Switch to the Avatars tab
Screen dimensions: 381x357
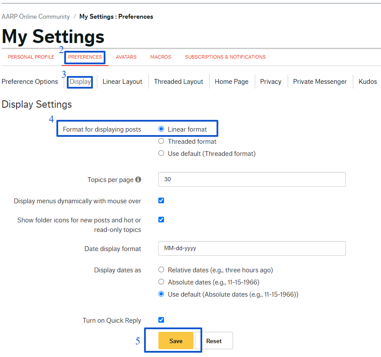tap(126, 57)
